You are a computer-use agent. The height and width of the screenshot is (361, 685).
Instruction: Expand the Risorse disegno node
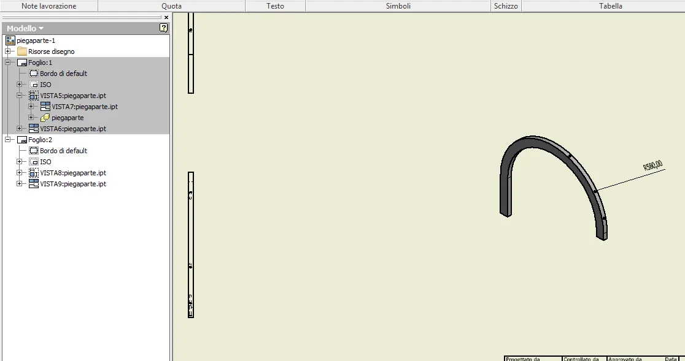click(7, 51)
